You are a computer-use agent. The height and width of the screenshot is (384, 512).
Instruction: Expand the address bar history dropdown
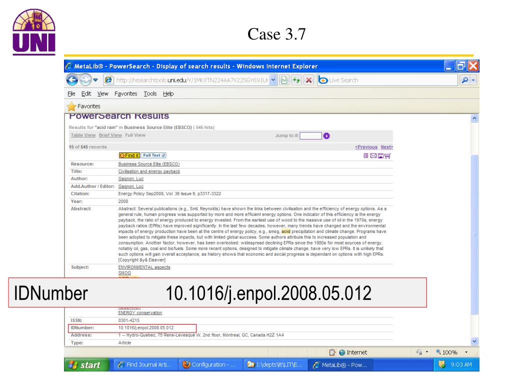pyautogui.click(x=273, y=80)
